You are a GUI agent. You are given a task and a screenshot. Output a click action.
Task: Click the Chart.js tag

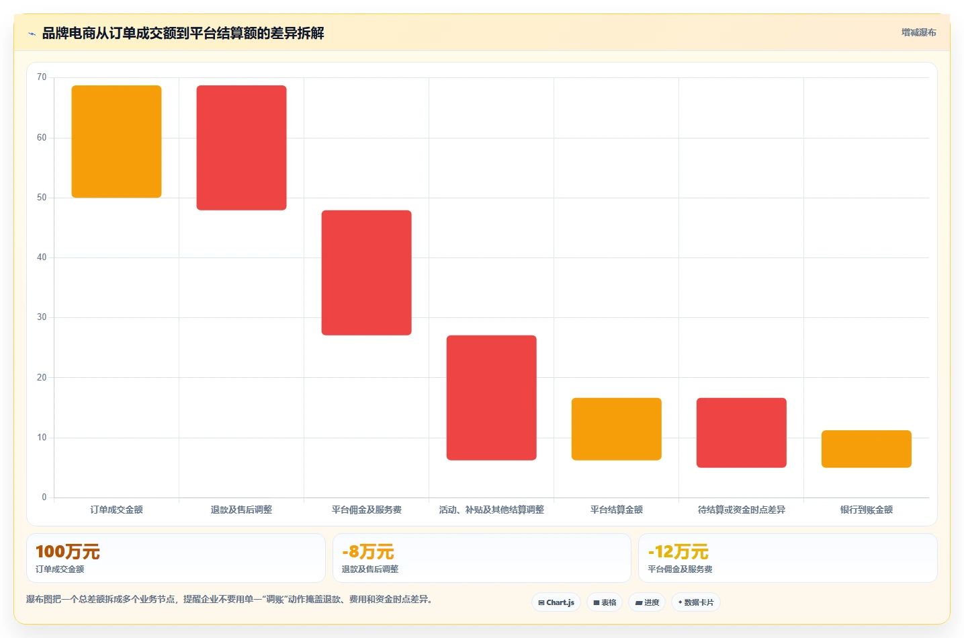(x=556, y=602)
